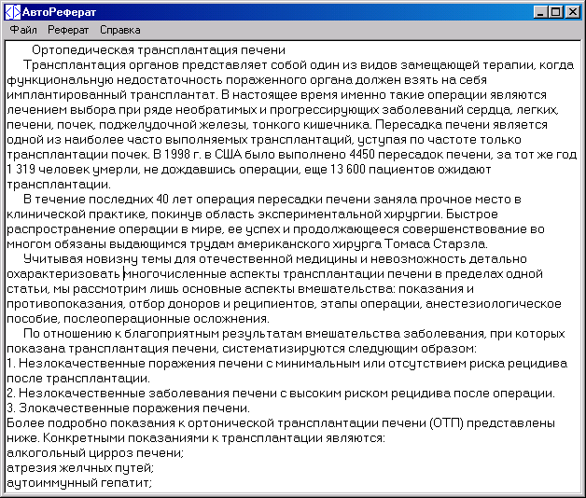
Task: Click the words 'клинической практике'
Action: click(77, 214)
